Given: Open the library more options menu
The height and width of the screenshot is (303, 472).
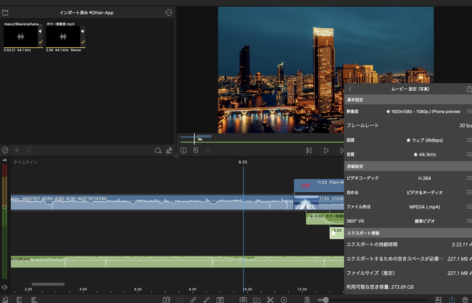Looking at the screenshot, I should 169,12.
